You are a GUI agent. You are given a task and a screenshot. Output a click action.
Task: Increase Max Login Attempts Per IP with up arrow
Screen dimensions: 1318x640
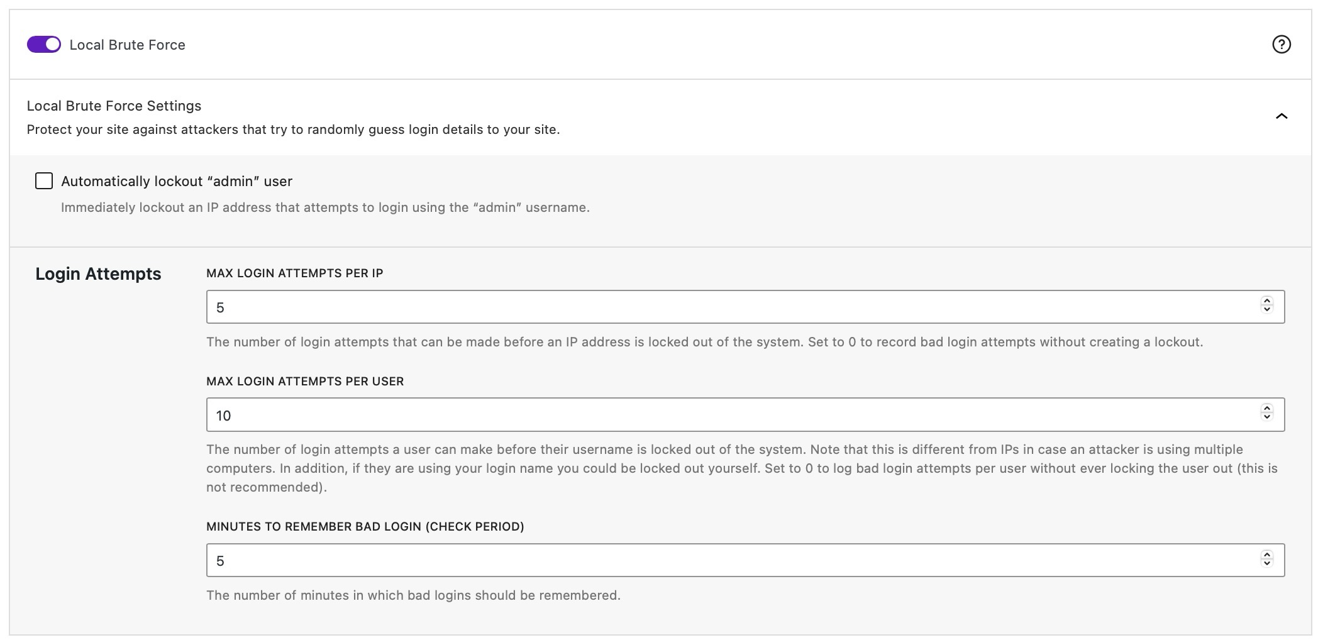point(1267,301)
